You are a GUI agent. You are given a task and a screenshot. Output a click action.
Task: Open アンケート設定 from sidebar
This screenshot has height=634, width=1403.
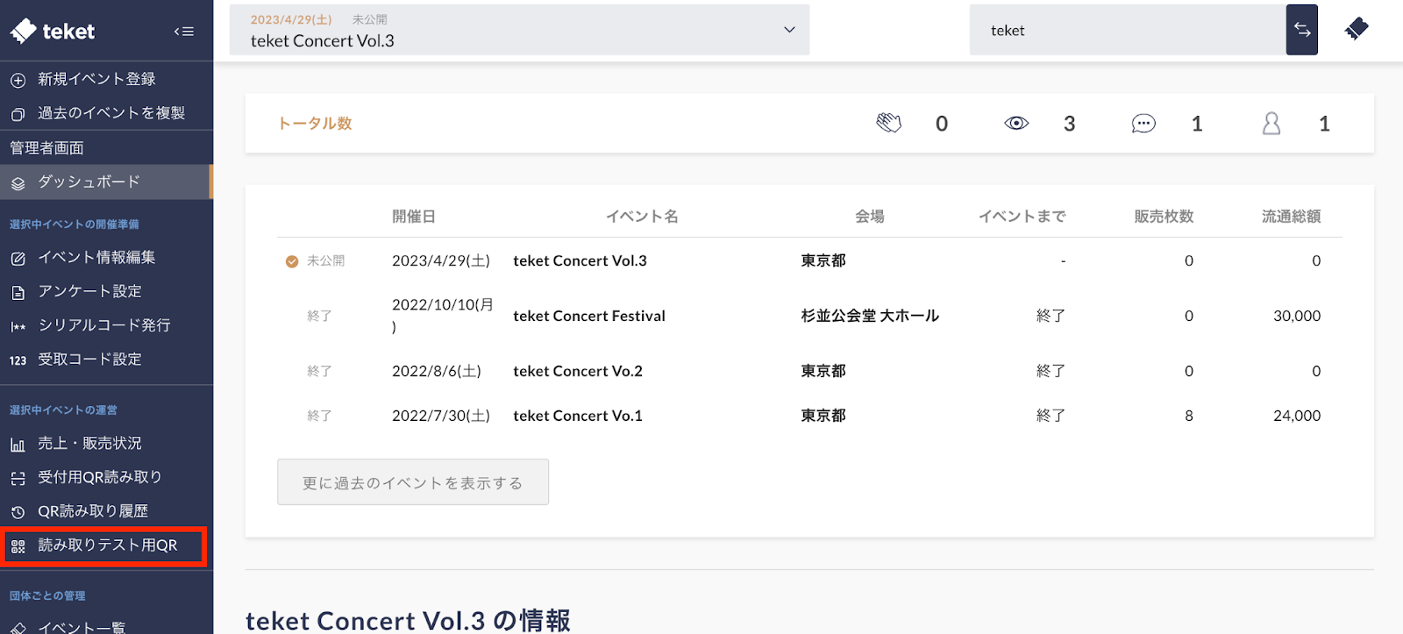89,291
